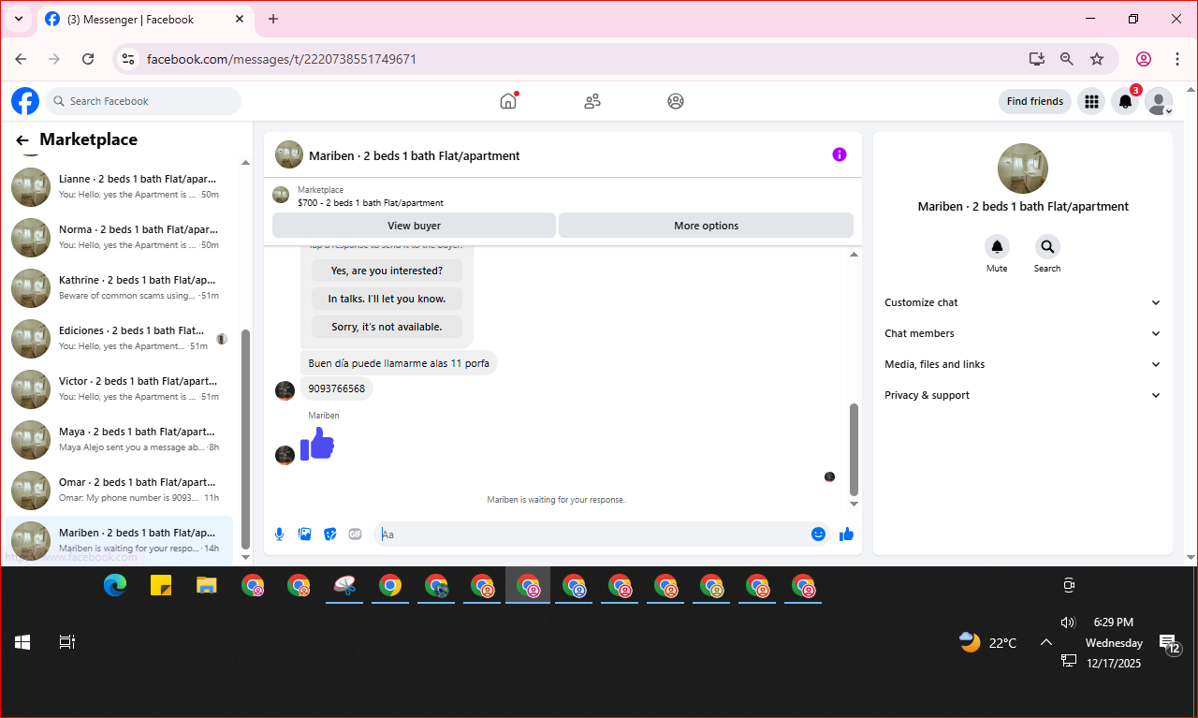Open a new Chrome tab with plus
The width and height of the screenshot is (1198, 718).
(x=273, y=19)
